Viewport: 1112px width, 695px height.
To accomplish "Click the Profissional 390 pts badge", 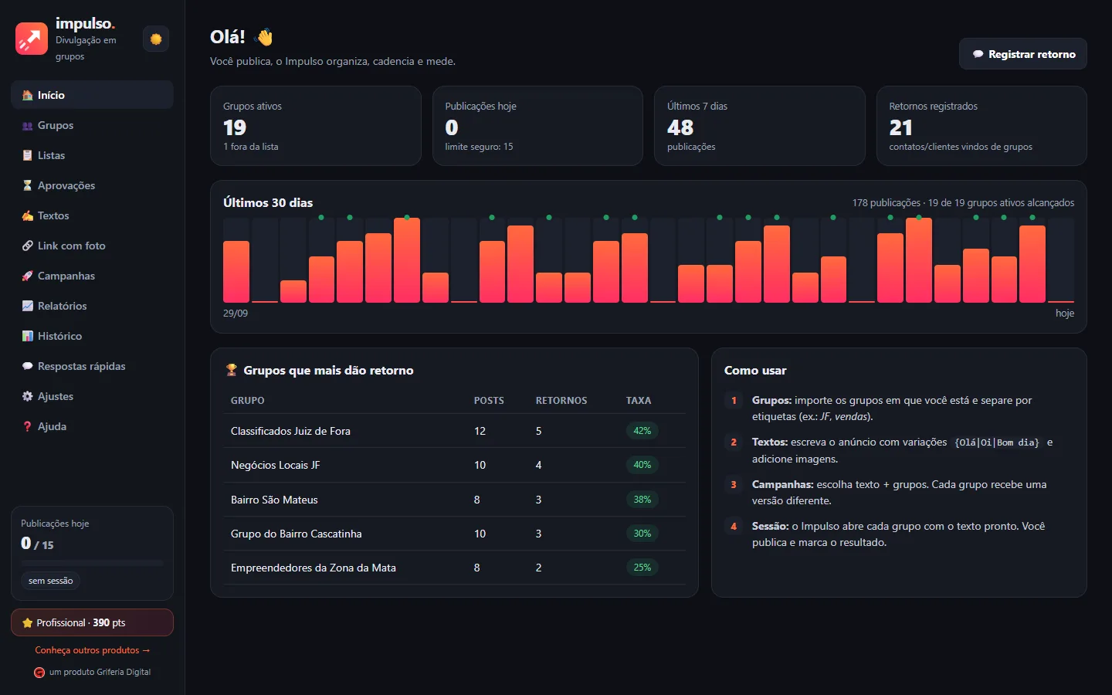I will [92, 622].
